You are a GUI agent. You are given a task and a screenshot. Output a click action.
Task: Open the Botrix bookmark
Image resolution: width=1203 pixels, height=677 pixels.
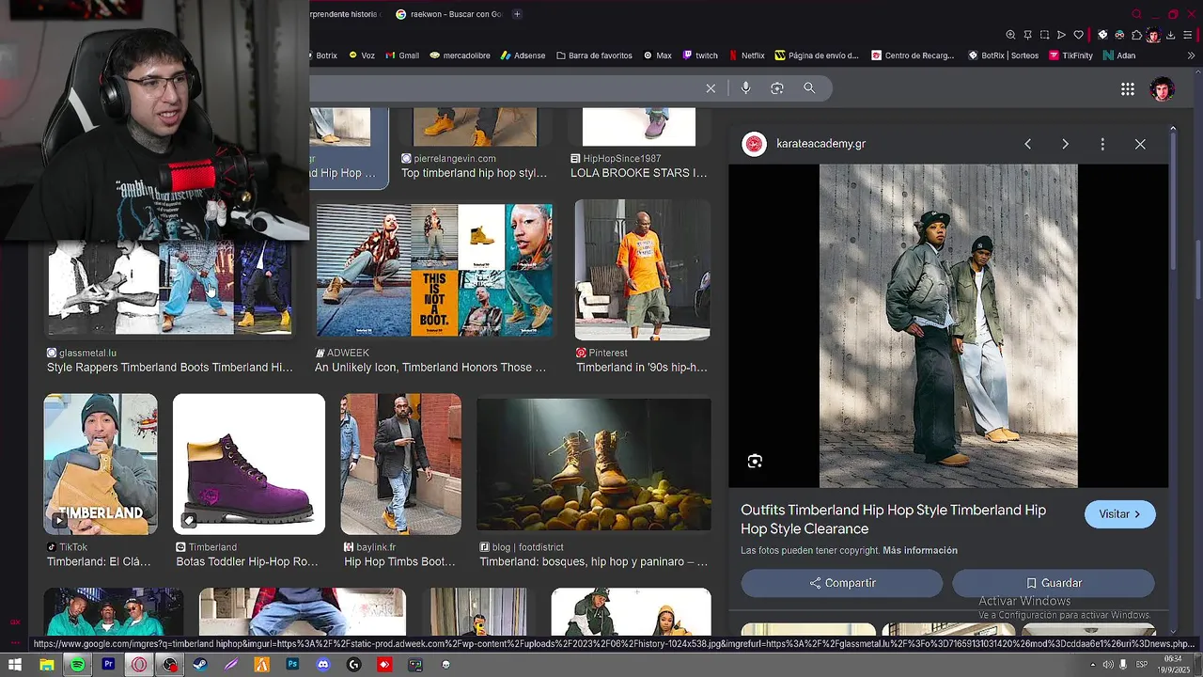click(x=322, y=55)
